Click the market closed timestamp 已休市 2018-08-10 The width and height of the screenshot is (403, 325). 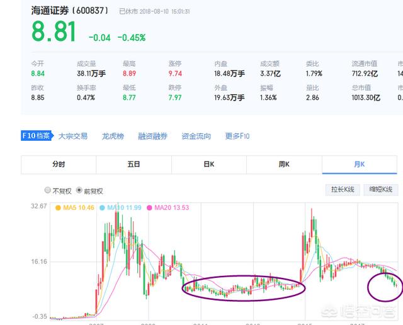(154, 11)
